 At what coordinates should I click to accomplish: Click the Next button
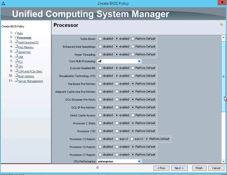point(179,168)
